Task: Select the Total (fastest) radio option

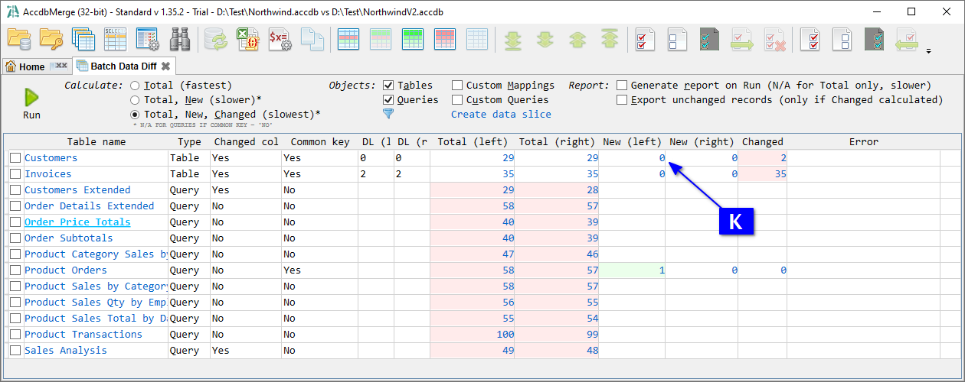Action: click(x=135, y=86)
